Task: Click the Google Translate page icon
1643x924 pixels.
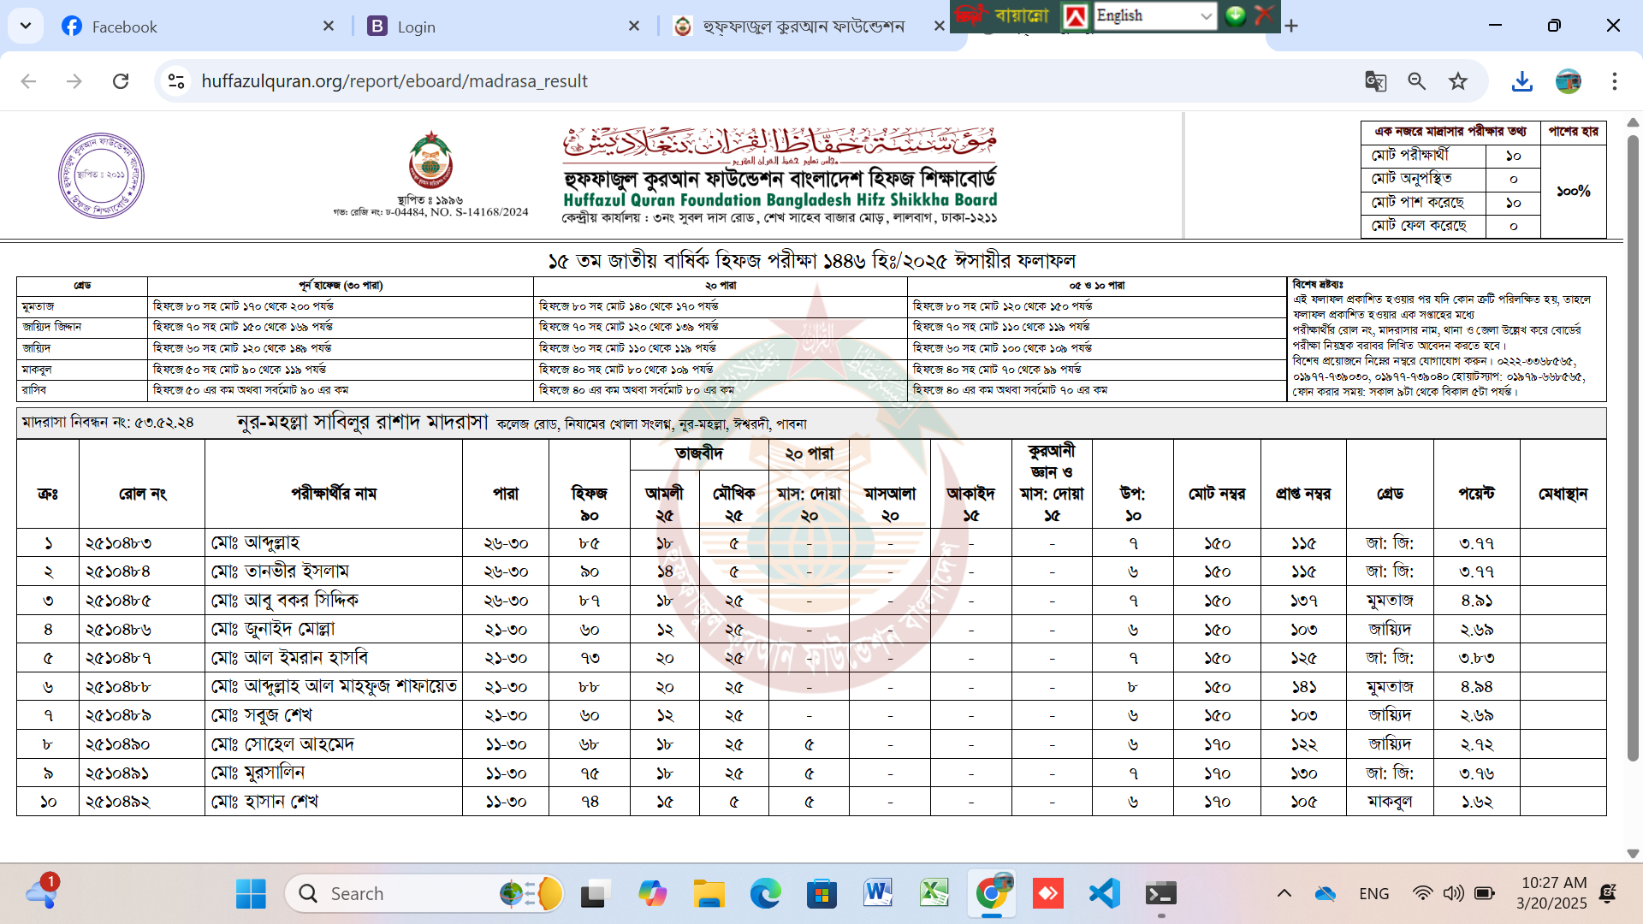Action: coord(1375,81)
